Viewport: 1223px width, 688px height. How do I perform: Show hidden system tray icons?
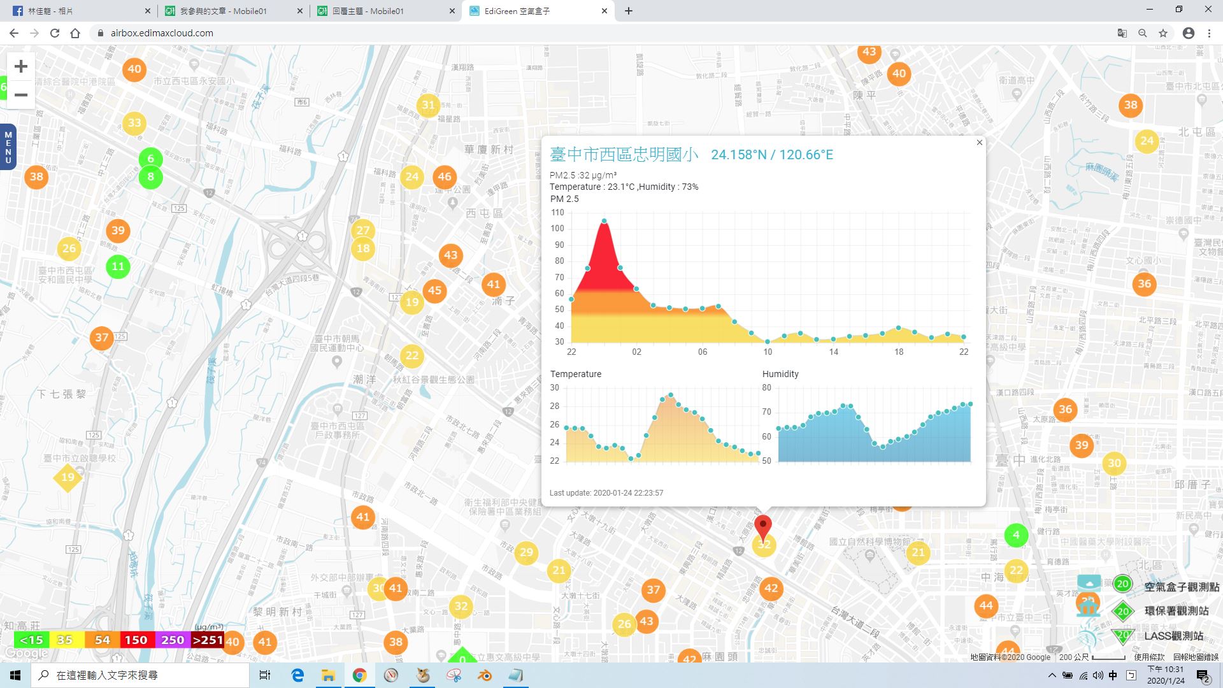pyautogui.click(x=1052, y=675)
